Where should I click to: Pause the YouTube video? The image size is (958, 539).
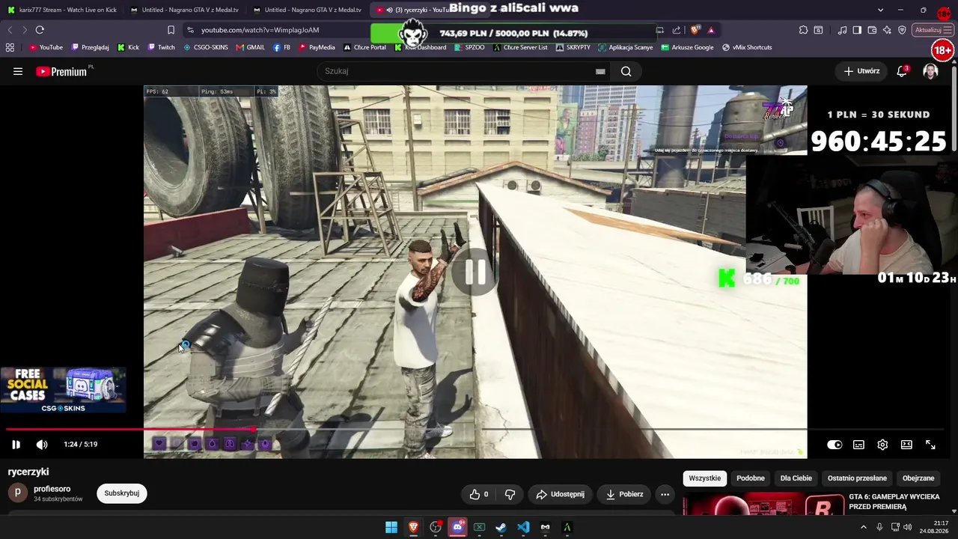point(16,445)
